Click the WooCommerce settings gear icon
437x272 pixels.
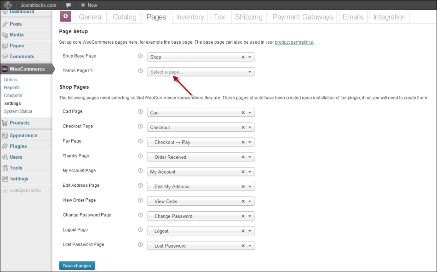coord(65,17)
